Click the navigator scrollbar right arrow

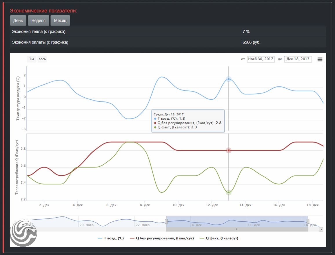[321, 229]
